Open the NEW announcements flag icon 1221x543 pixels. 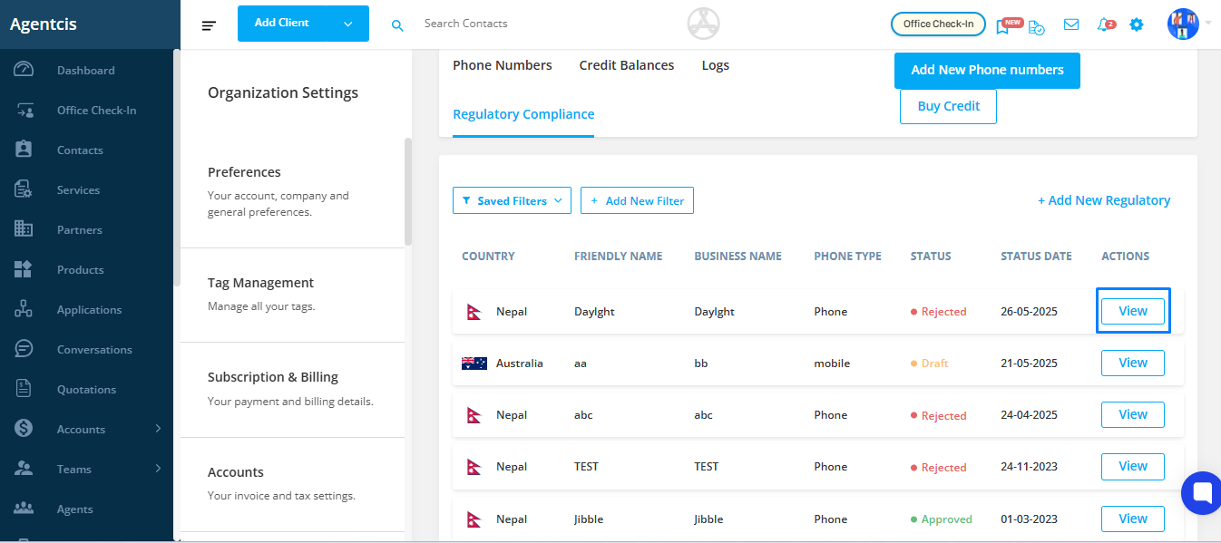[x=1003, y=25]
